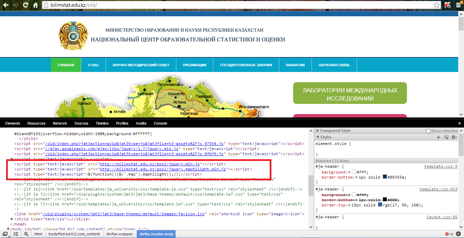Undock DevTools into a separate window
This screenshot has height=238, width=464.
point(5,234)
